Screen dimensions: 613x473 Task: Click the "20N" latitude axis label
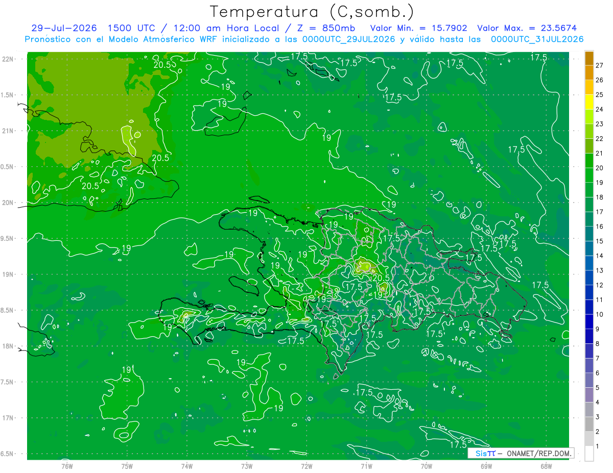click(7, 203)
